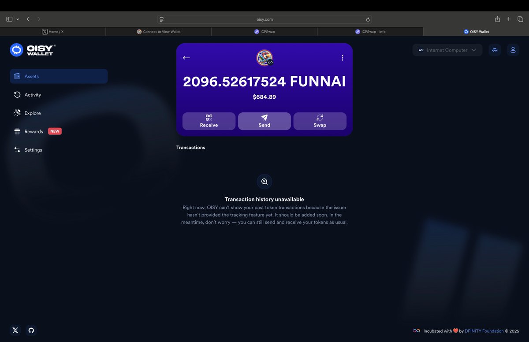The image size is (529, 342).
Task: Open the browser sidebar dropdown arrow
Action: pos(18,19)
